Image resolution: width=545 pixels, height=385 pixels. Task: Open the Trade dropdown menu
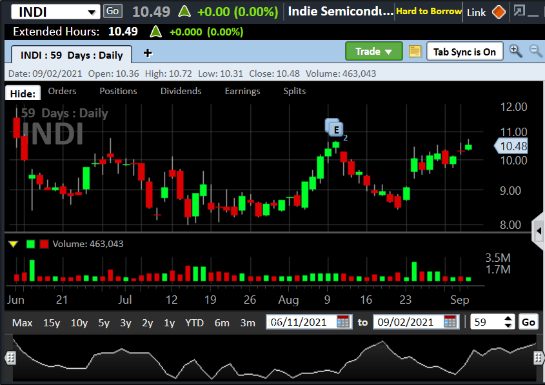tap(374, 51)
